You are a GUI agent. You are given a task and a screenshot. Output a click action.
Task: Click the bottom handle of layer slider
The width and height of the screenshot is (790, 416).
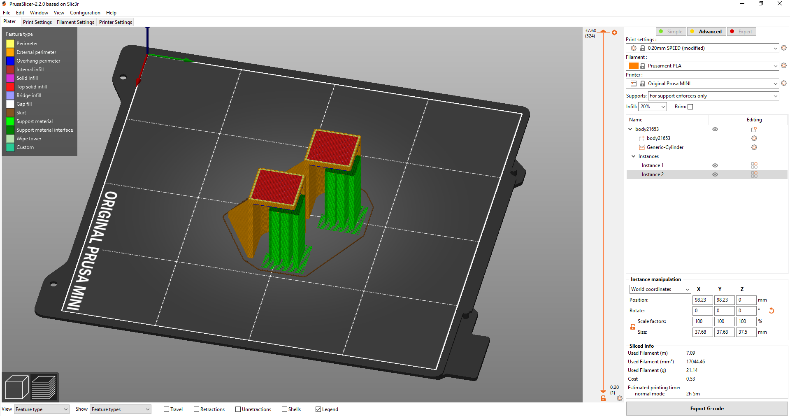pyautogui.click(x=603, y=392)
